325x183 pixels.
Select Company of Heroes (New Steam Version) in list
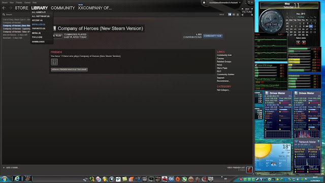click(17, 26)
